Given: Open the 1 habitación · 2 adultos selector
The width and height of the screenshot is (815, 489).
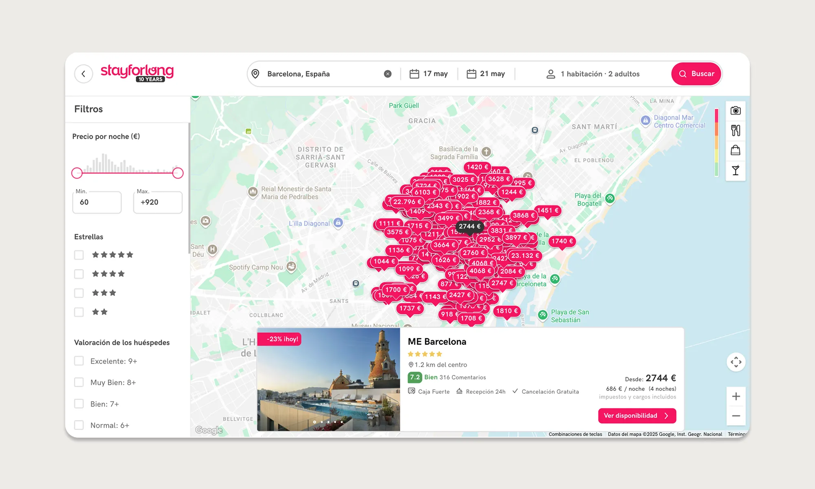Looking at the screenshot, I should point(593,74).
